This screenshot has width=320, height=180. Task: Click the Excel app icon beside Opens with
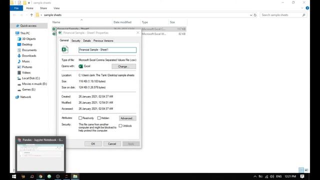tap(81, 66)
